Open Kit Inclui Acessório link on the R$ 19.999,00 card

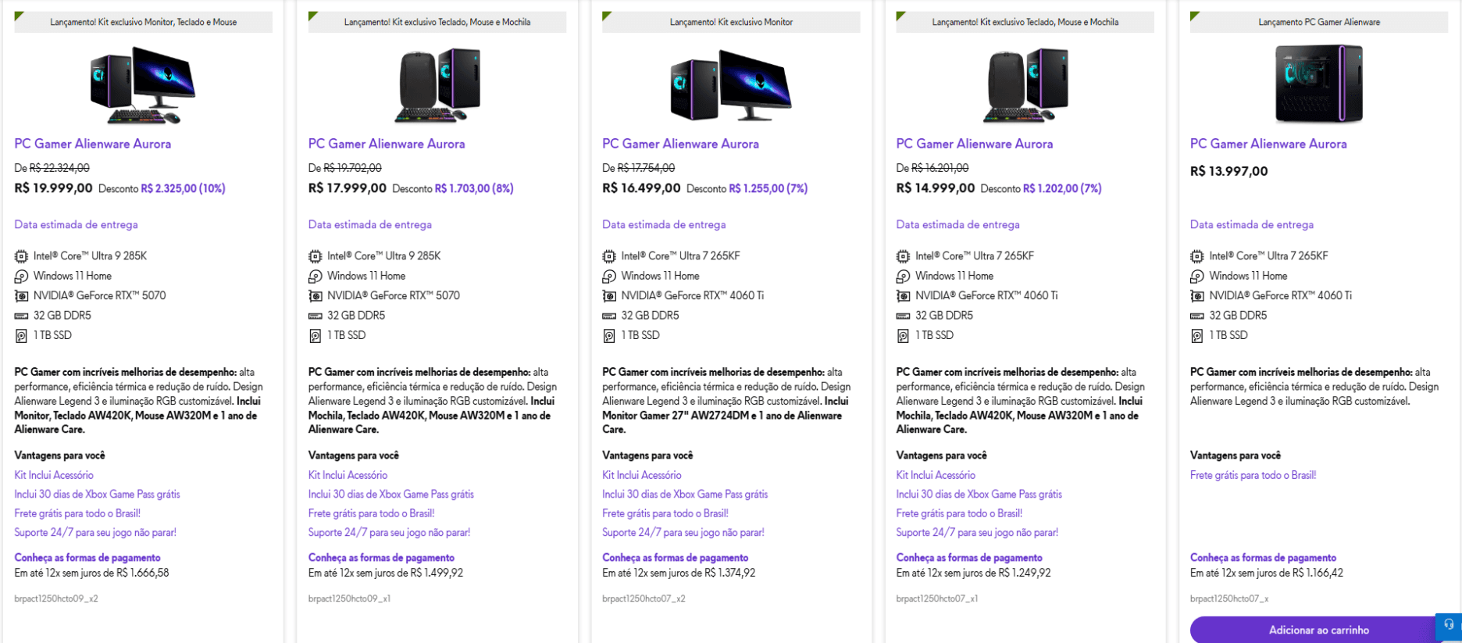pyautogui.click(x=54, y=475)
